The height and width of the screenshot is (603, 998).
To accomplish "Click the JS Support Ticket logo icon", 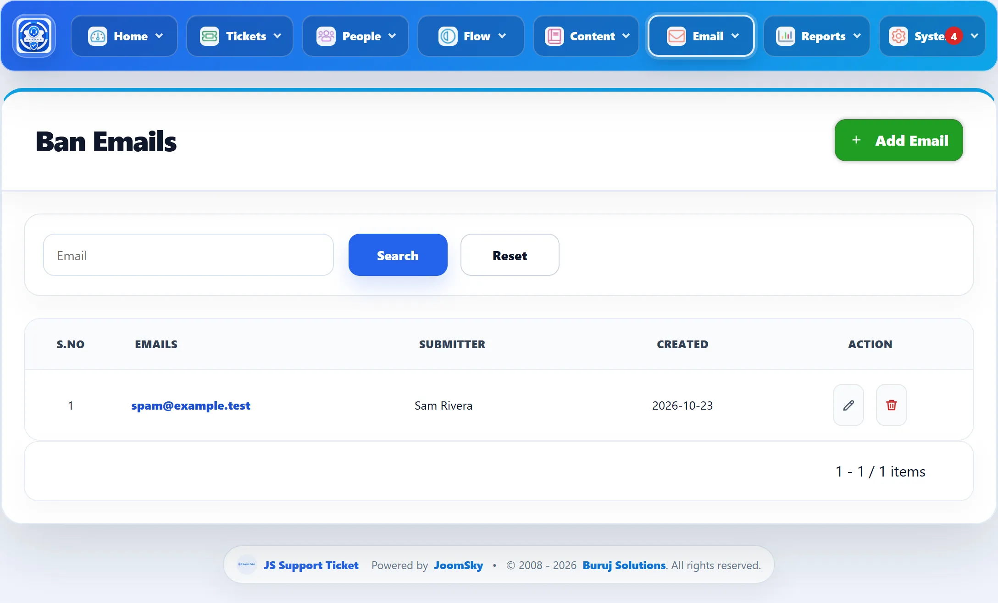I will (x=34, y=36).
